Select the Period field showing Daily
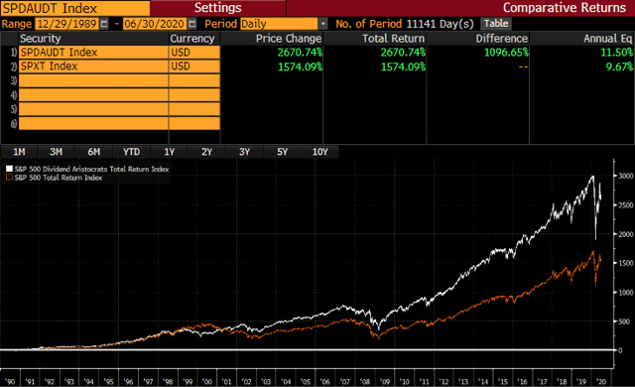The width and height of the screenshot is (635, 387). coord(279,24)
